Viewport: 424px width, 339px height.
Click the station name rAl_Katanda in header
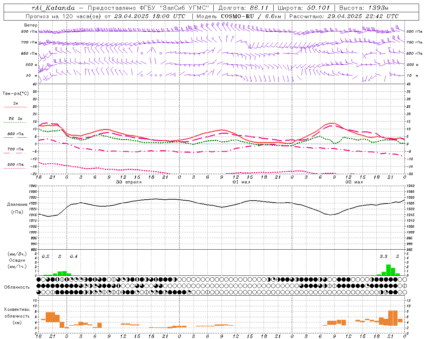(53, 8)
